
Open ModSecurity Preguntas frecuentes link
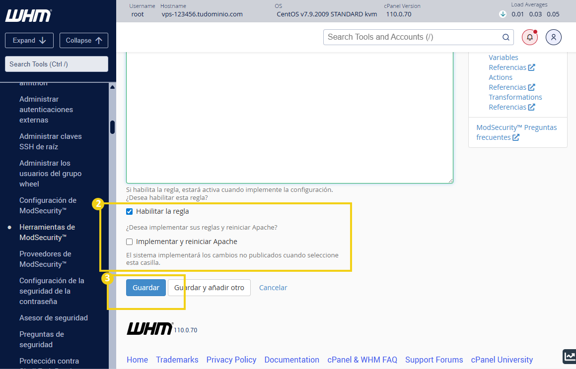(516, 132)
